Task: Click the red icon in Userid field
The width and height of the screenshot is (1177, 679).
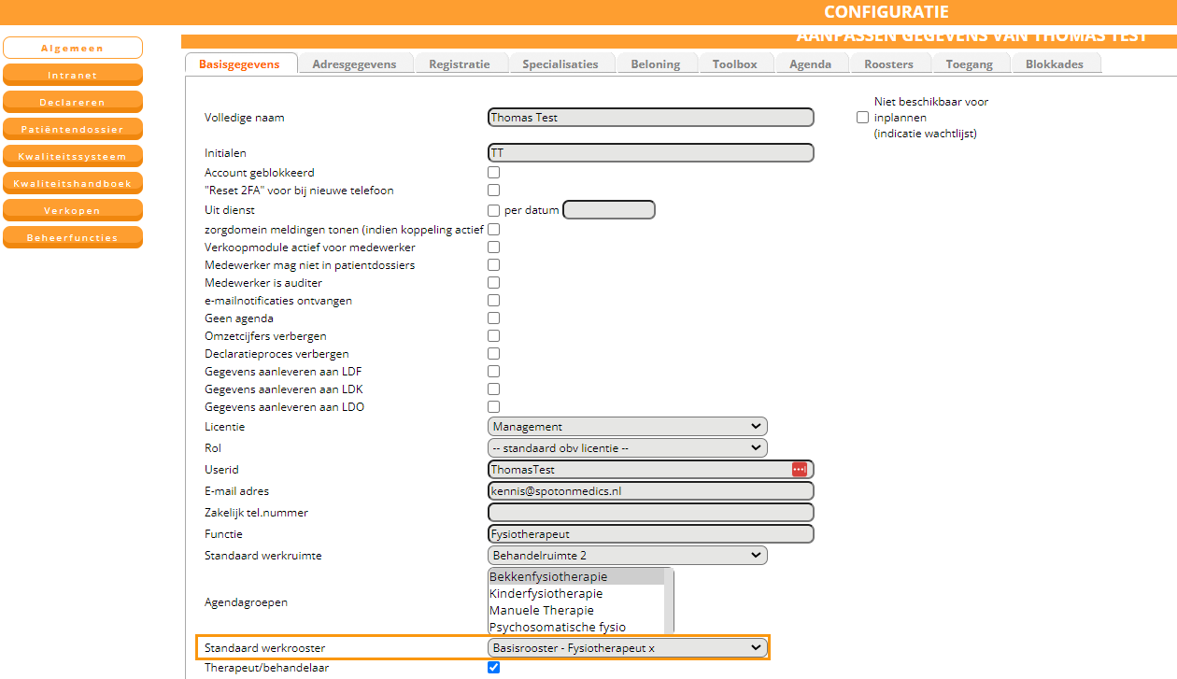Action: coord(799,470)
